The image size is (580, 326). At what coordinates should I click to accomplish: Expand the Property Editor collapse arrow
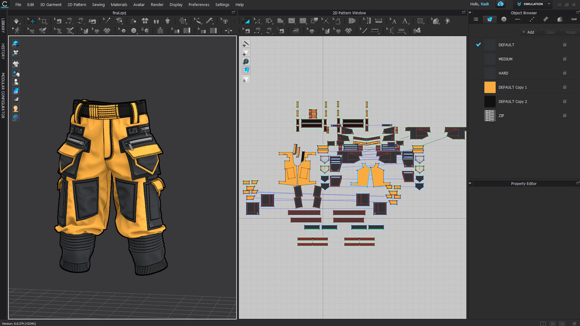point(470,183)
